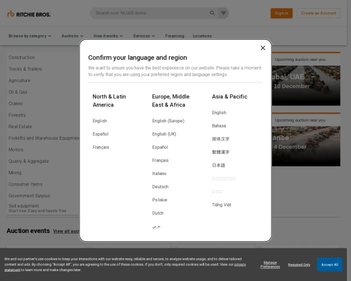Viewport: 351px width, 281px height.
Task: Open Manage Preferences for cookies
Action: tap(270, 265)
